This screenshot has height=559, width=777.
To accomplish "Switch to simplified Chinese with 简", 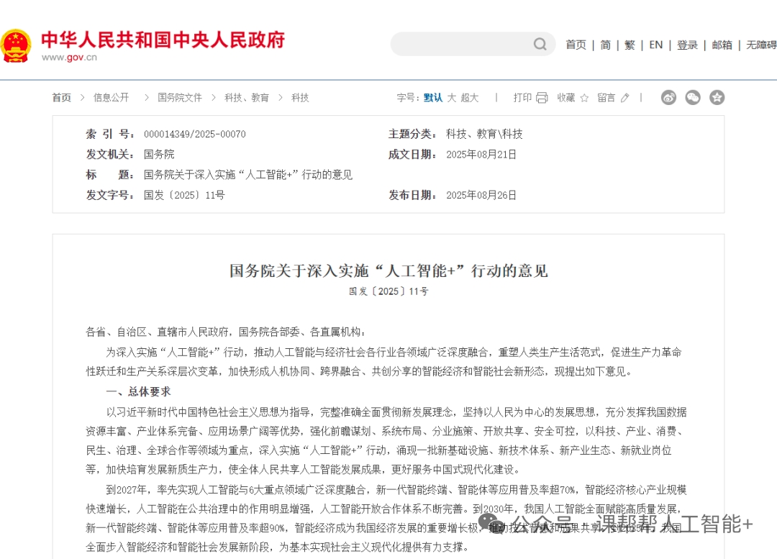I will (606, 45).
